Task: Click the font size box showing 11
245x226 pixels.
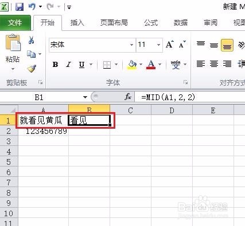Action: pyautogui.click(x=146, y=45)
